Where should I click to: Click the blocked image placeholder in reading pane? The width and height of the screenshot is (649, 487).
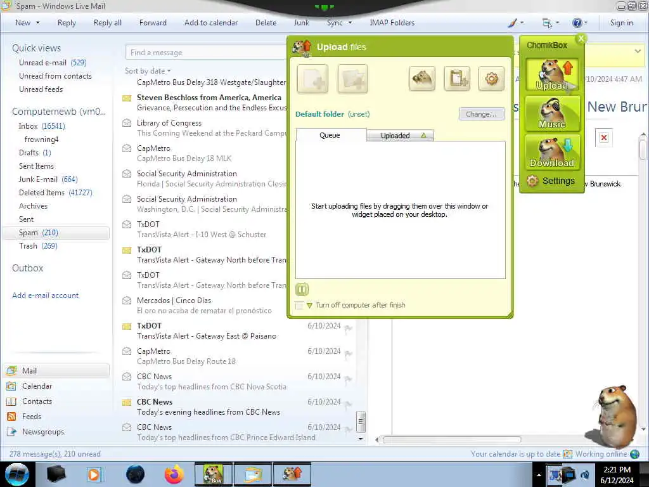coord(604,138)
